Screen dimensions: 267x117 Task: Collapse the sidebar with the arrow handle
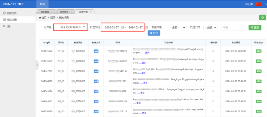click(x=37, y=65)
